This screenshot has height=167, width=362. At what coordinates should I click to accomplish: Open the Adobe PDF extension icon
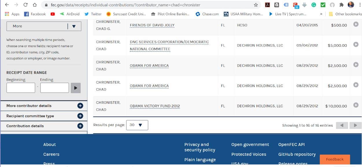(268, 5)
